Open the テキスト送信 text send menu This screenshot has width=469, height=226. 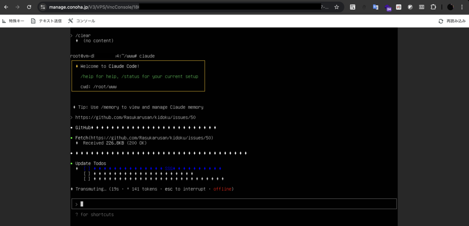(x=50, y=21)
